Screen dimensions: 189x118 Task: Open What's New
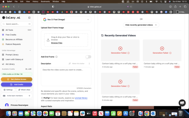click(24, 90)
